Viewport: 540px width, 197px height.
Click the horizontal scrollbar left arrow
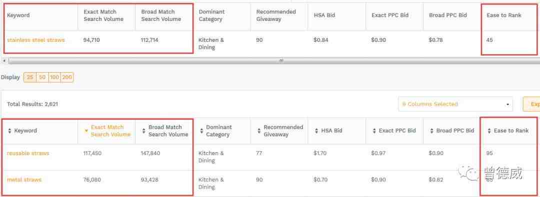point(4,61)
